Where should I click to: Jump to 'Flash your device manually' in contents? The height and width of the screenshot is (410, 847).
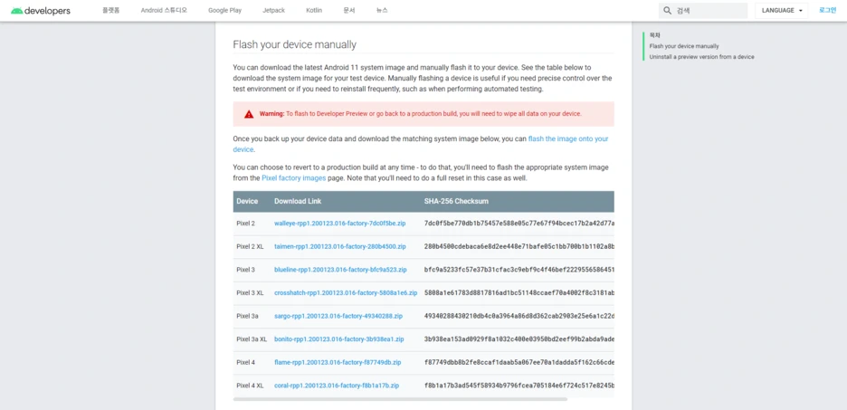[684, 46]
